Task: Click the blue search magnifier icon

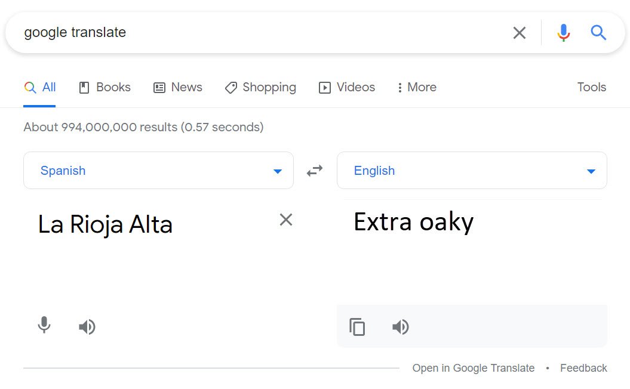Action: tap(598, 33)
